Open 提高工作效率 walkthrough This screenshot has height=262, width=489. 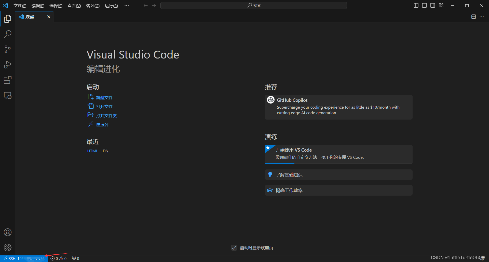(x=338, y=190)
